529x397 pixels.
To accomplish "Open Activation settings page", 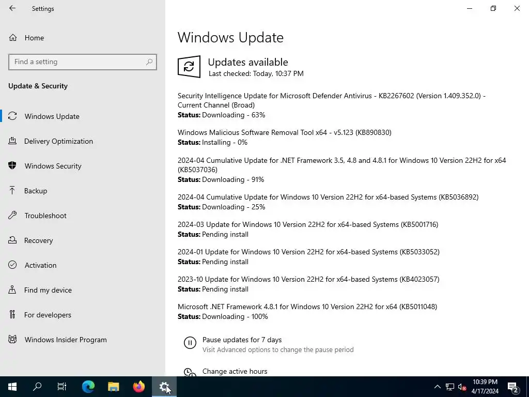I will click(40, 265).
